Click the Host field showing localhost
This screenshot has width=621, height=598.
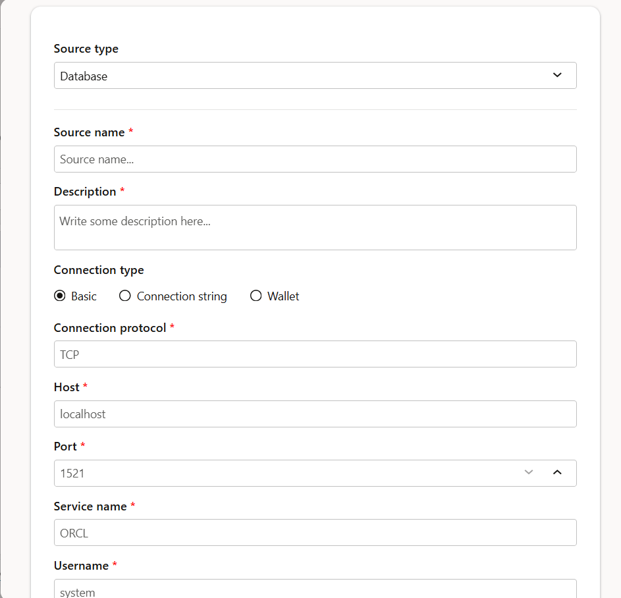click(x=315, y=414)
